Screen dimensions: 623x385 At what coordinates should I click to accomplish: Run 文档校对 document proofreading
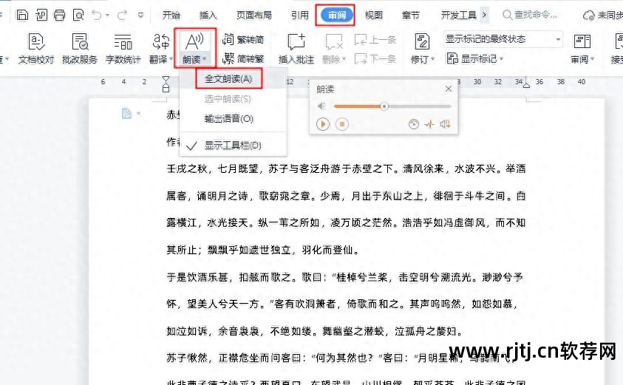click(x=35, y=49)
